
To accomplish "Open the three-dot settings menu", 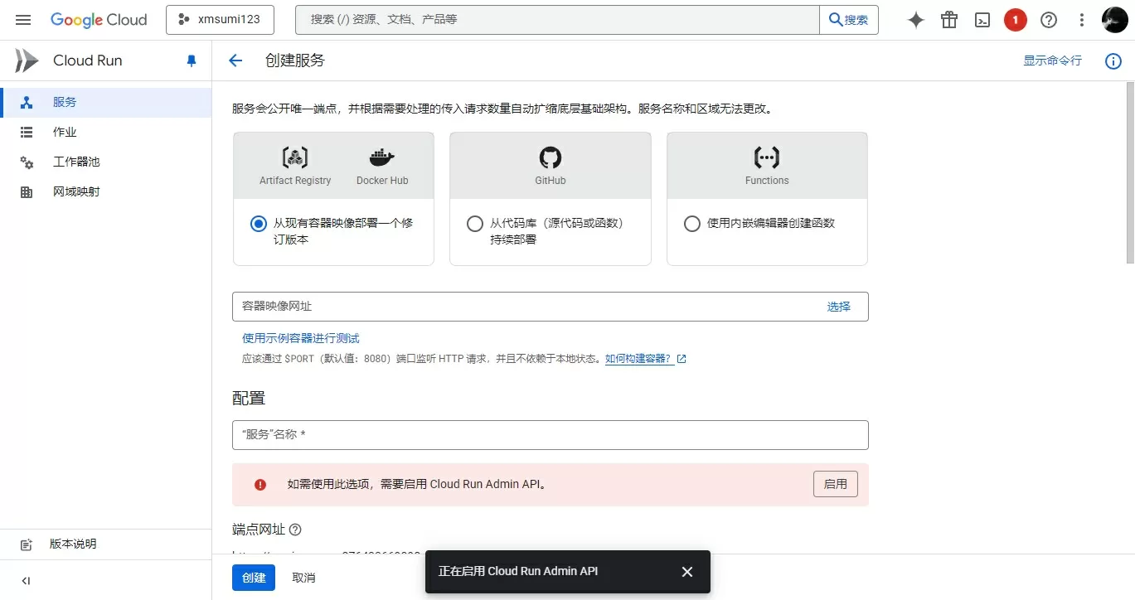I will pos(1082,20).
